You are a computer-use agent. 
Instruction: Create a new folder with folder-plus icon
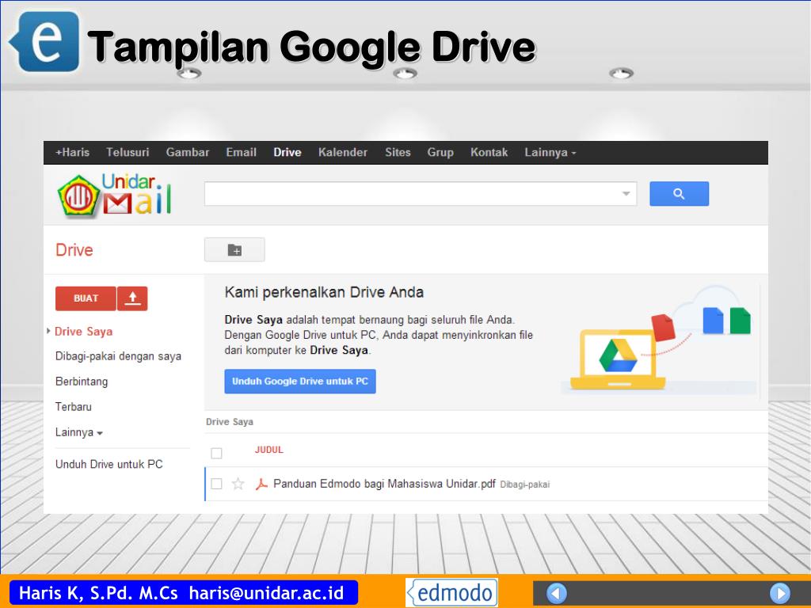pos(234,250)
